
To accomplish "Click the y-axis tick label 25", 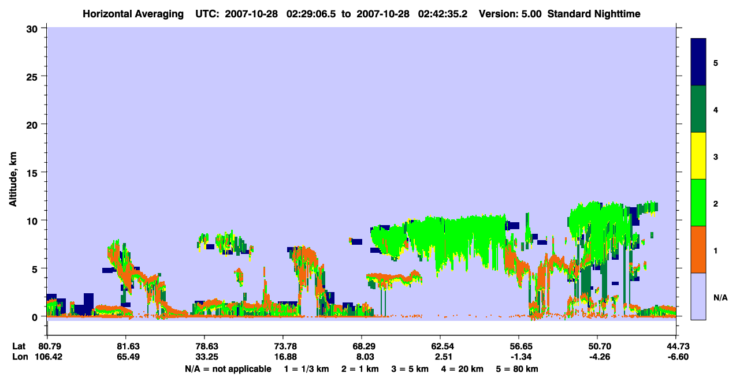I will point(34,76).
